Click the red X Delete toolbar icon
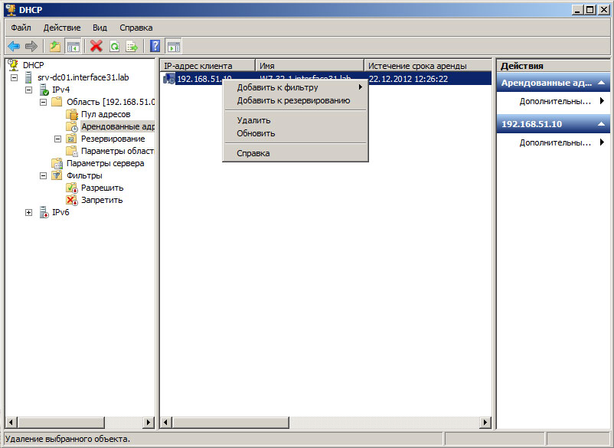Image resolution: width=614 pixels, height=448 pixels. 96,46
